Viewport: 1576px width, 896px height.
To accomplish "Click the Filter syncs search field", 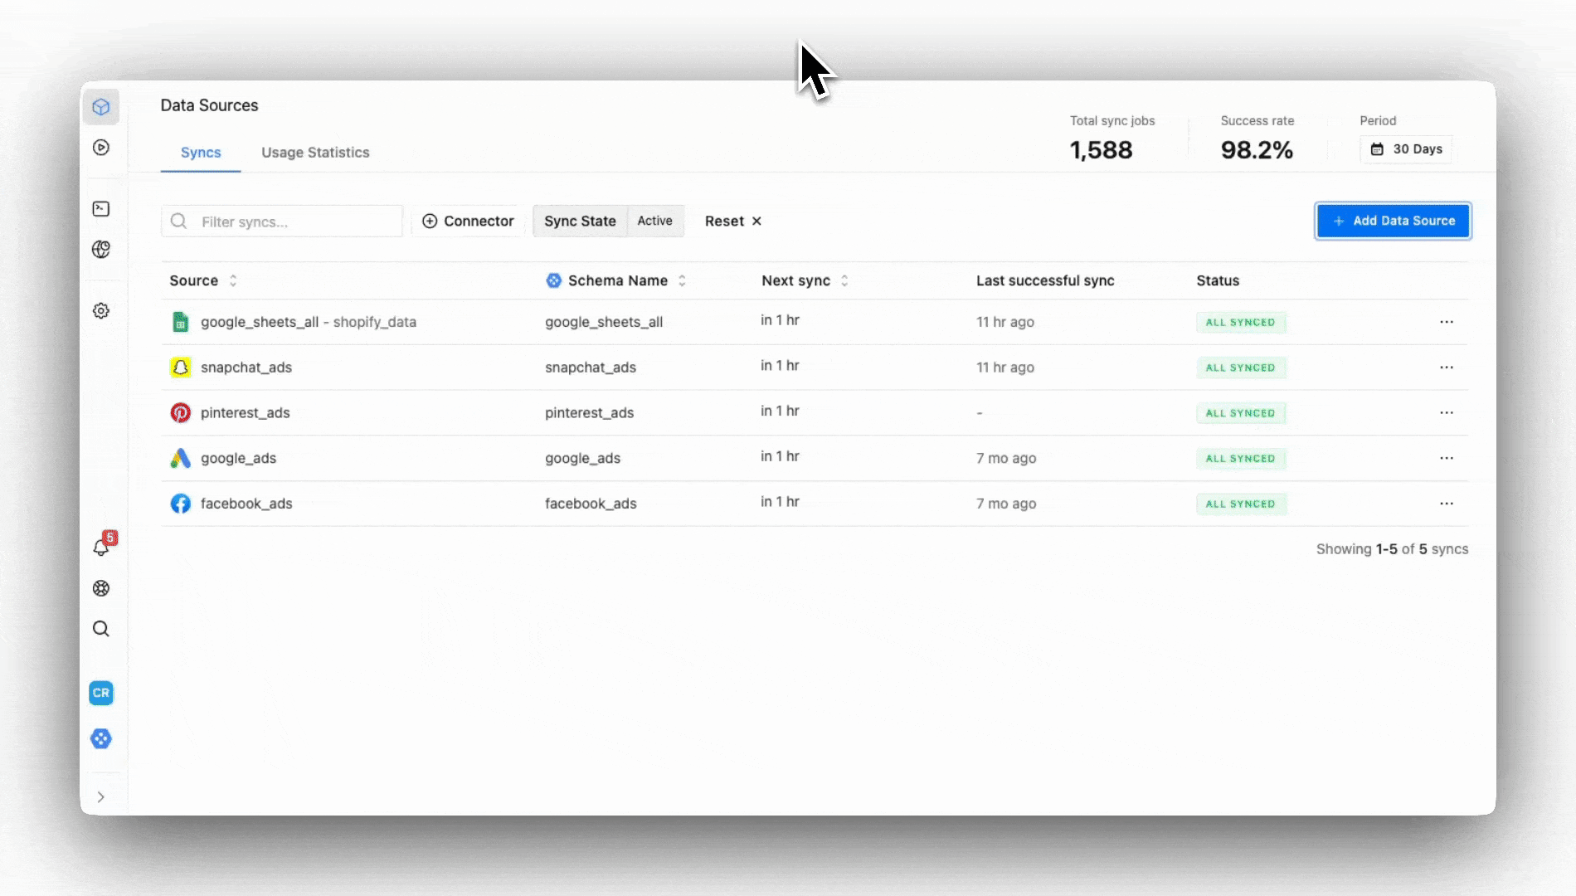I will tap(290, 222).
